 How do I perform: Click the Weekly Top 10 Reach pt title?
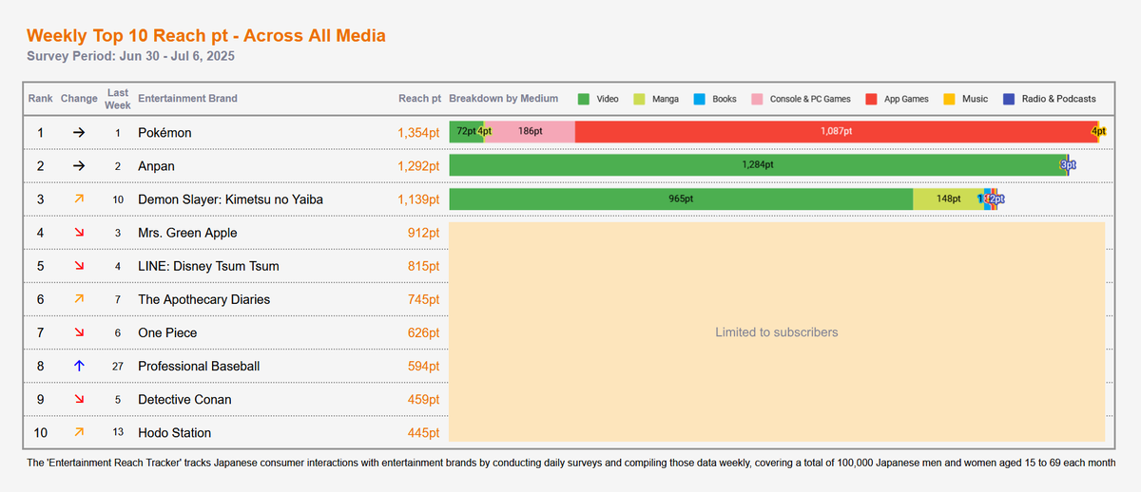[x=206, y=36]
